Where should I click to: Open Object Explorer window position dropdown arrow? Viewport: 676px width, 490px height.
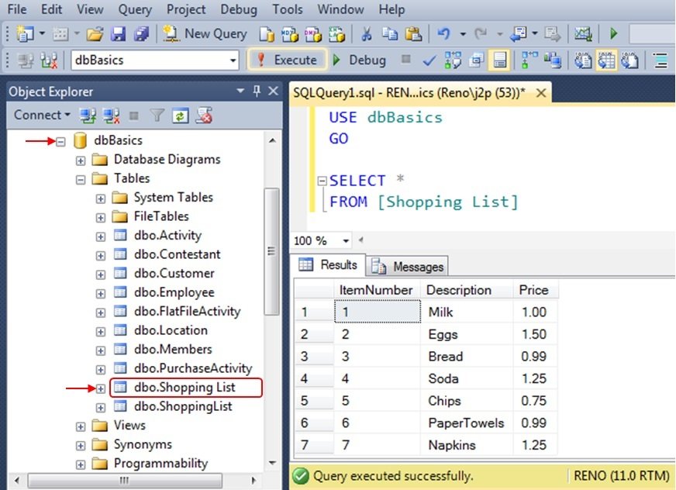240,91
